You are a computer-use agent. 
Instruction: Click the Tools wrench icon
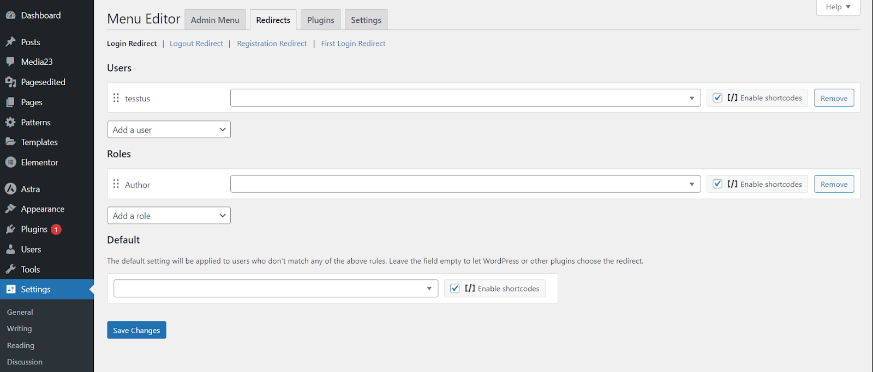(10, 270)
